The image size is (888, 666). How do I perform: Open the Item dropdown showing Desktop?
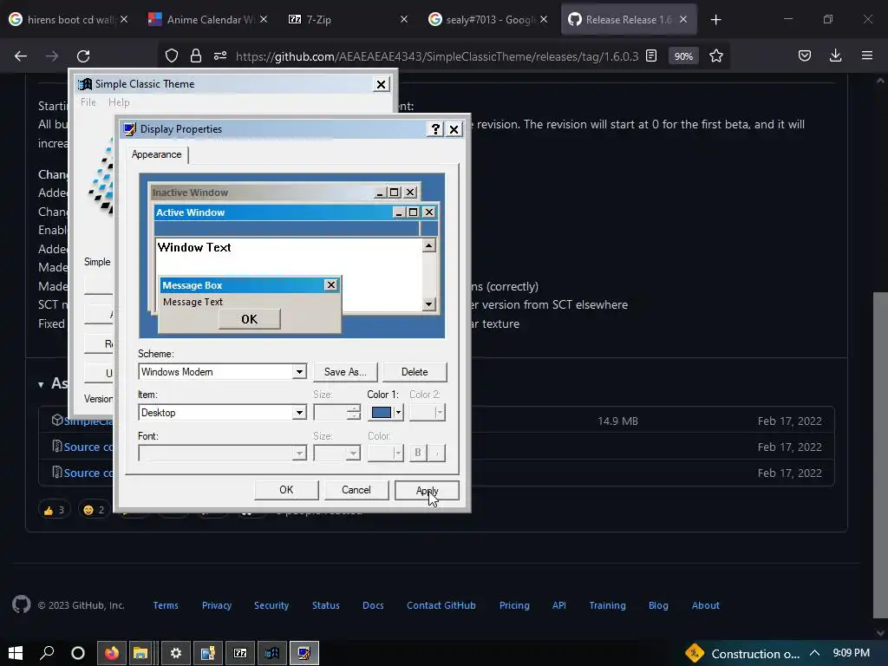[x=299, y=412]
